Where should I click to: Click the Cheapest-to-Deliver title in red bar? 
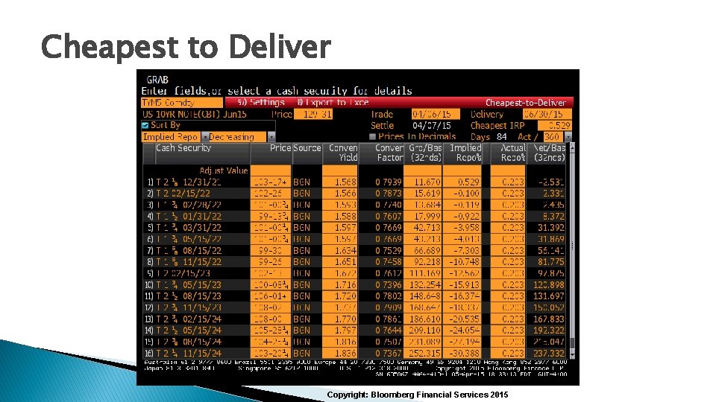click(x=526, y=103)
